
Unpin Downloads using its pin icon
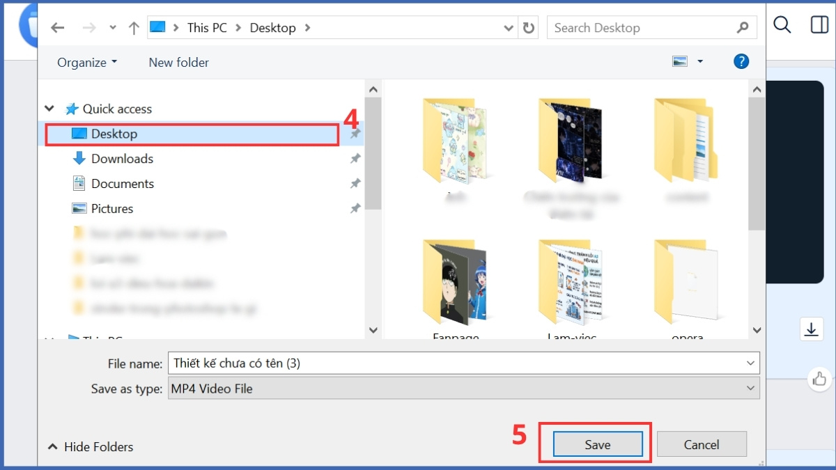[x=355, y=159]
